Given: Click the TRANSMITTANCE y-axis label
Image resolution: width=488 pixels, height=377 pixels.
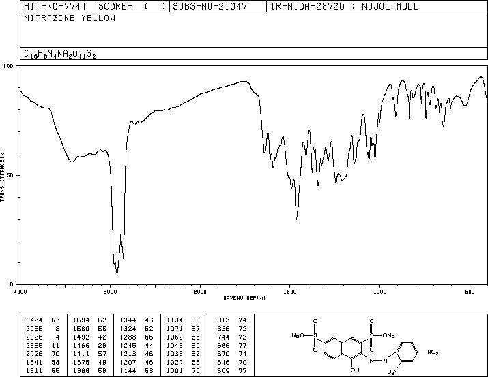Looking at the screenshot, I should (x=2, y=176).
